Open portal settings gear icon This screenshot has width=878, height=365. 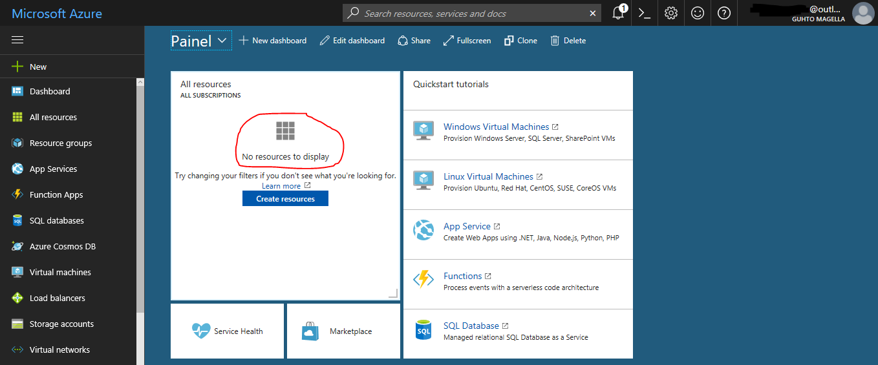point(671,13)
